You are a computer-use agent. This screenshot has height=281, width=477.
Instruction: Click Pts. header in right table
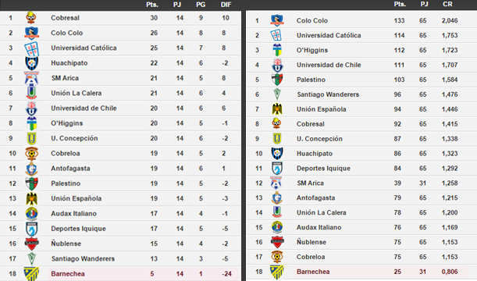(x=400, y=4)
